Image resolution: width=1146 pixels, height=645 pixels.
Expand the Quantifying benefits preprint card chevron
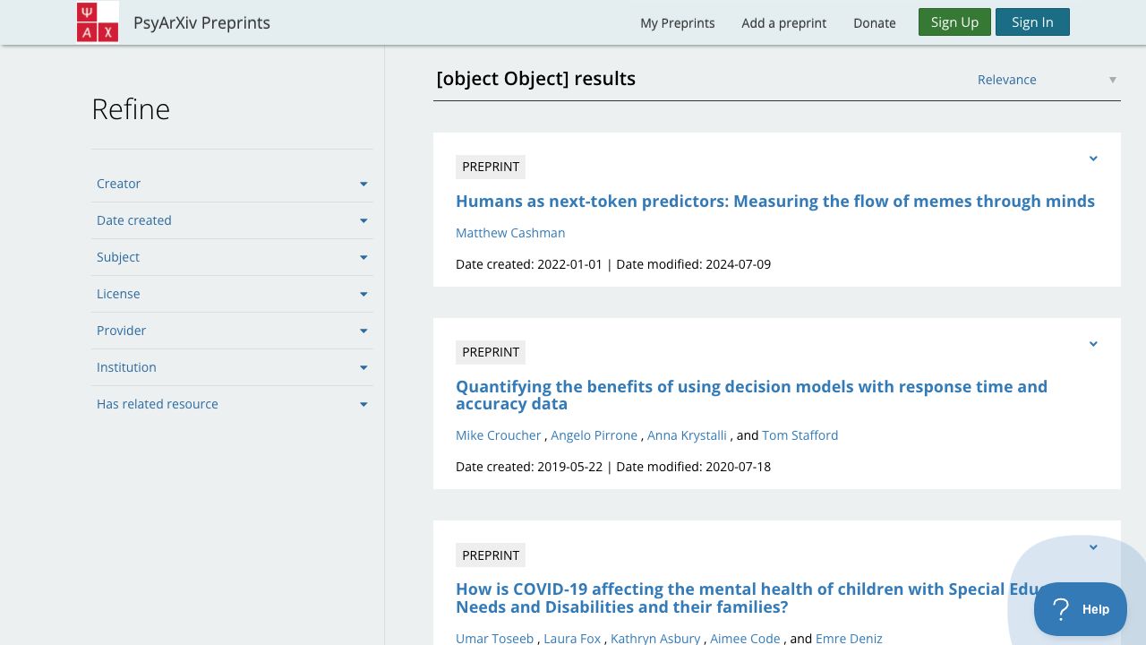click(1093, 344)
